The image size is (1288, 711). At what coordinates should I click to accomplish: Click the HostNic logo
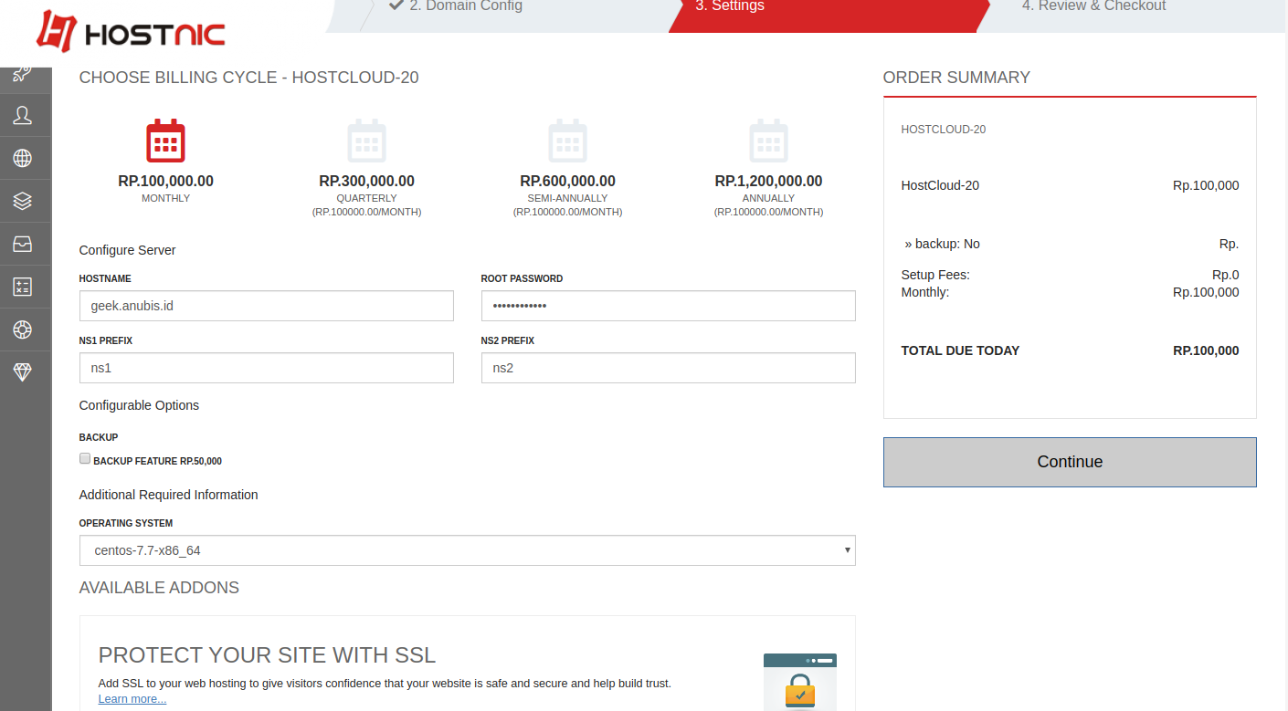131,32
